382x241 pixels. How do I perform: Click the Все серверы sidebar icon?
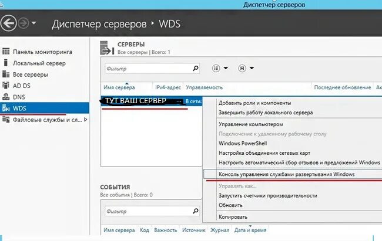point(6,74)
